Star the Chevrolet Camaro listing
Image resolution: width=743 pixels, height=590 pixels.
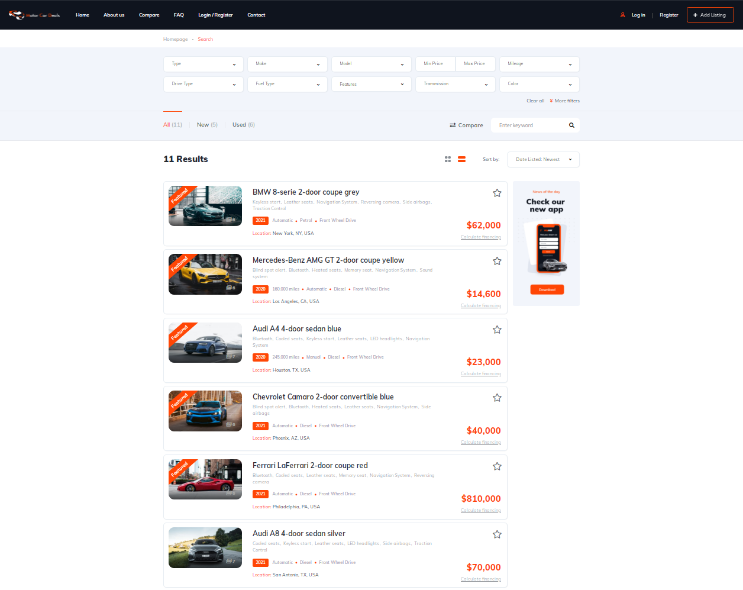point(497,398)
